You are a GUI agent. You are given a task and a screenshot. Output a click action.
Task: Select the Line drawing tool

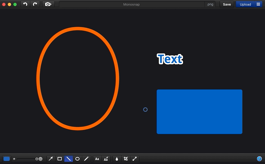(x=69, y=159)
